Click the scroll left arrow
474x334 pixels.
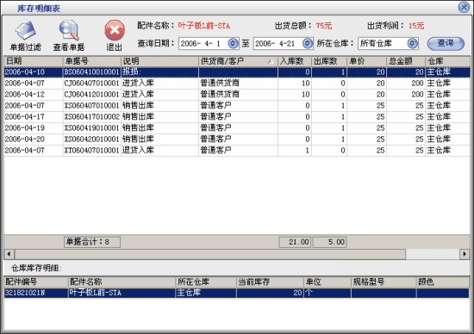coord(9,254)
